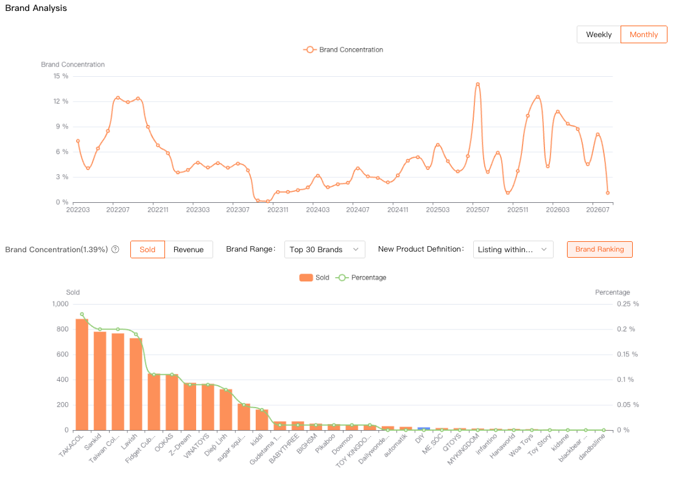Open the Top 30 Brands dropdown
Screen dimensions: 676x477
325,249
